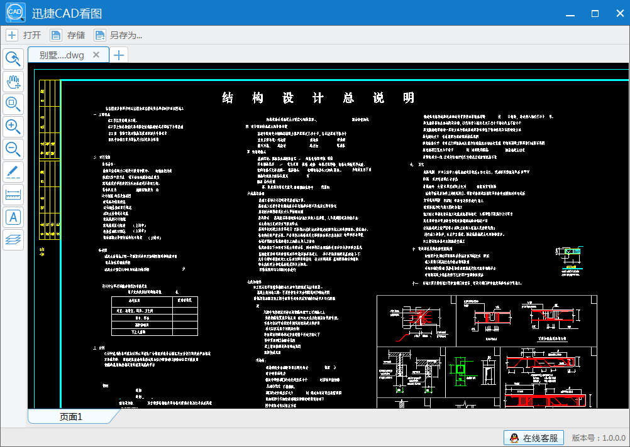Click the 在线客服 penguin icon

tap(514, 438)
